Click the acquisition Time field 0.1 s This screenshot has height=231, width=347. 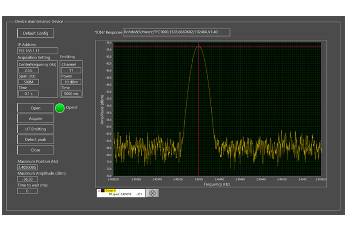tap(29, 94)
